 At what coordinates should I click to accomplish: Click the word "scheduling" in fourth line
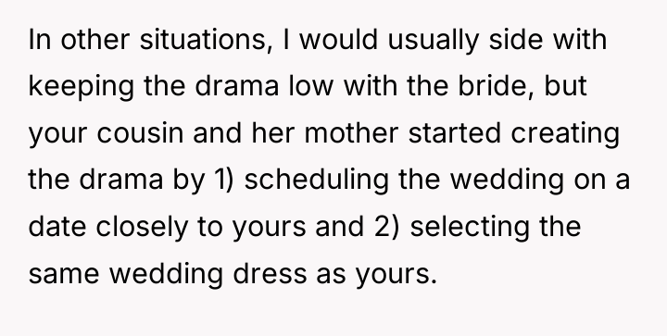[317, 181]
